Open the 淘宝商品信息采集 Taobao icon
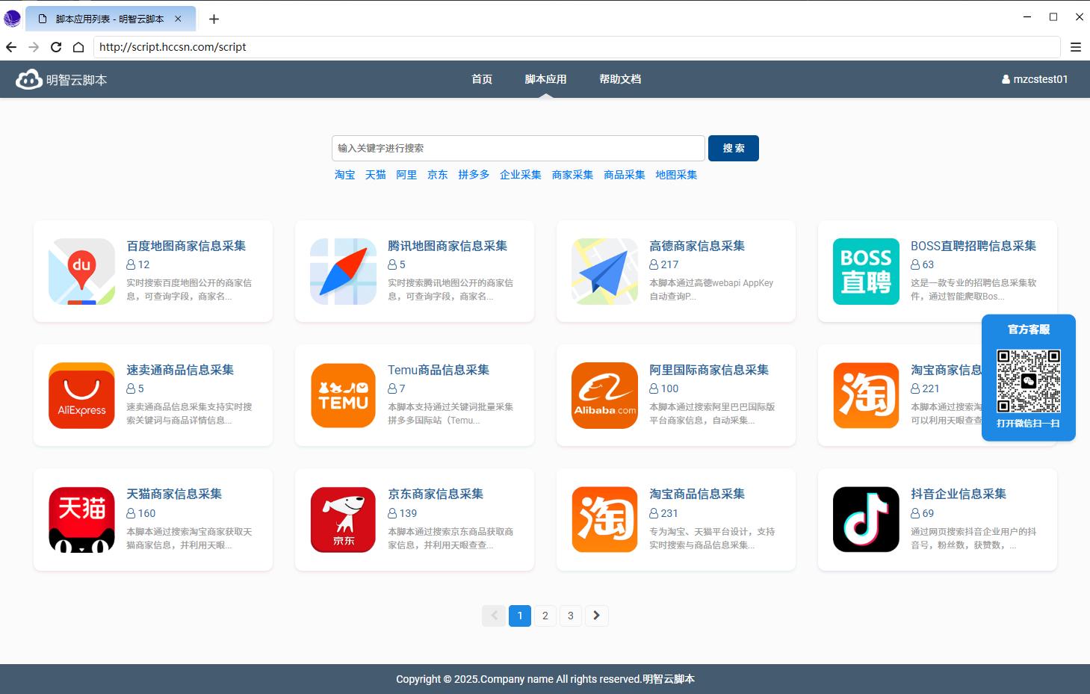The width and height of the screenshot is (1090, 694). pos(604,519)
